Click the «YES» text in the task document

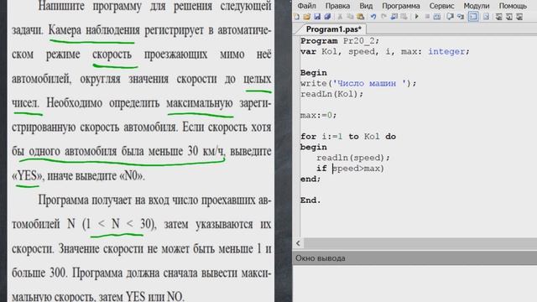28,176
